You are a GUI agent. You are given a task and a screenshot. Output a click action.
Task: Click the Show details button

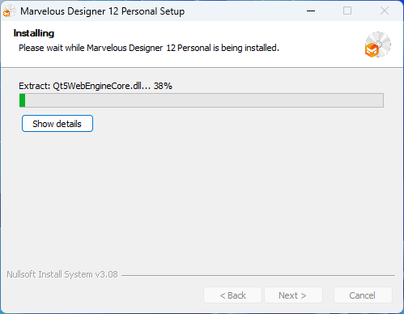[57, 124]
